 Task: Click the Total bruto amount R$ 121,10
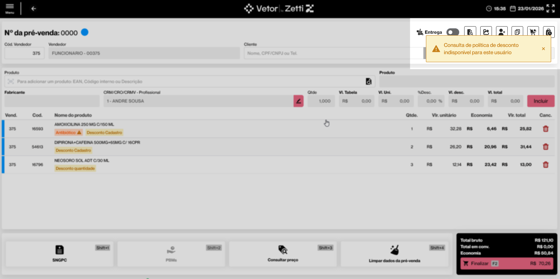pos(544,240)
